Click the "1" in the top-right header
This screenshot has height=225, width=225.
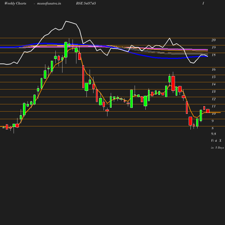pyautogui.click(x=203, y=3)
